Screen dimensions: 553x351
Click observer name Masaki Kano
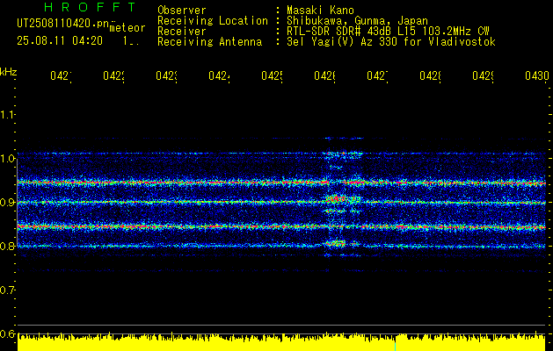(x=320, y=11)
